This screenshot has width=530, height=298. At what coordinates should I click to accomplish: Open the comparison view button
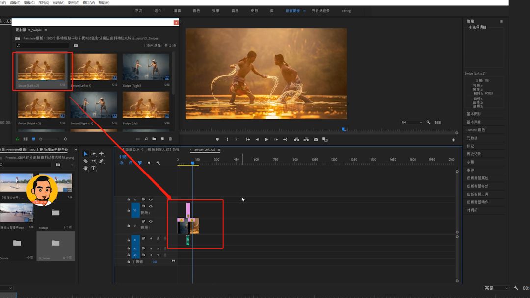(x=325, y=139)
